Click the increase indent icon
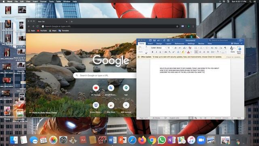This screenshot has width=259, height=146. 216,48
